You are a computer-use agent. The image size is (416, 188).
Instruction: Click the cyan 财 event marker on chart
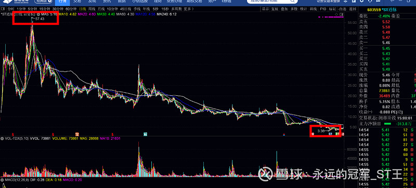146,134
